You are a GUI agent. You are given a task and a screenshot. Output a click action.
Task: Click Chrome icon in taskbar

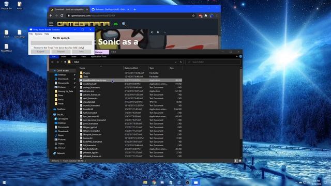click(x=154, y=182)
